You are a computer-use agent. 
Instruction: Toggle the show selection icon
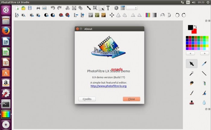pos(102,8)
